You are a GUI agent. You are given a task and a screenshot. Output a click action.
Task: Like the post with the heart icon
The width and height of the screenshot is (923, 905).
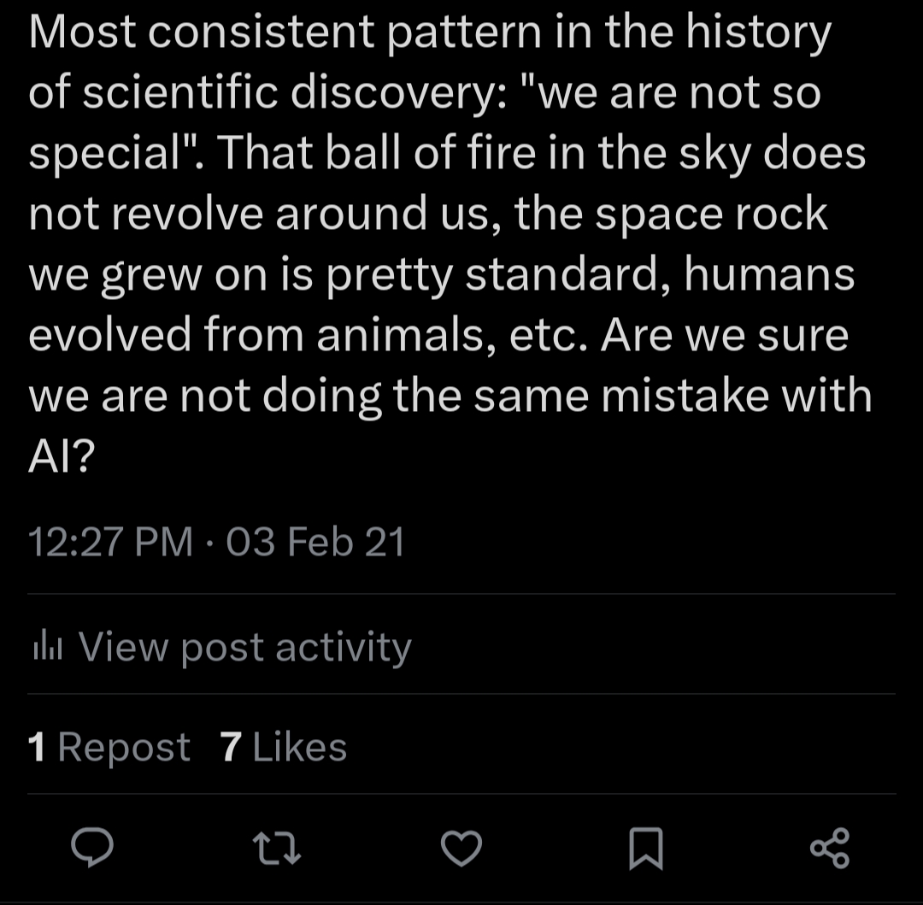[x=461, y=848]
